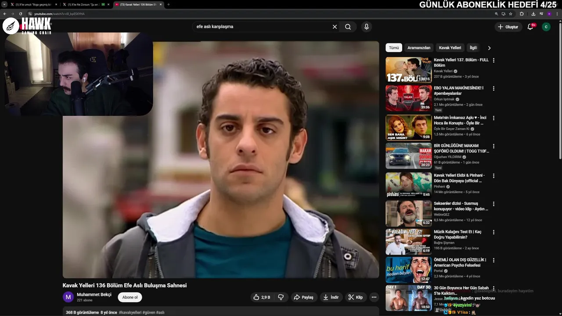
Task: Open the Muhammet Bekçi channel avatar
Action: point(68,297)
